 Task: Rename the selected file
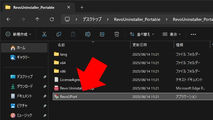(88, 34)
